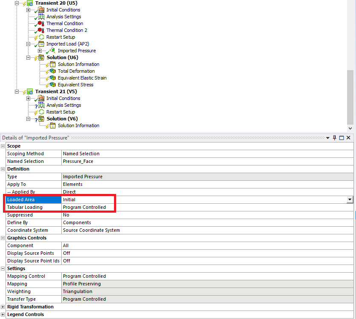Click the Display Source Point Ids Off value
The width and height of the screenshot is (356, 319).
point(207,261)
